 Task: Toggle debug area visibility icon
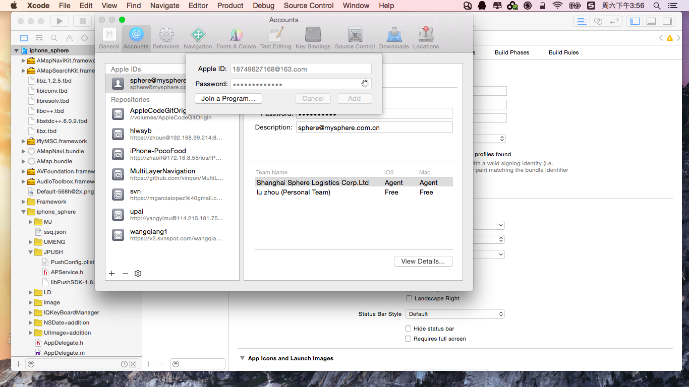[x=651, y=21]
